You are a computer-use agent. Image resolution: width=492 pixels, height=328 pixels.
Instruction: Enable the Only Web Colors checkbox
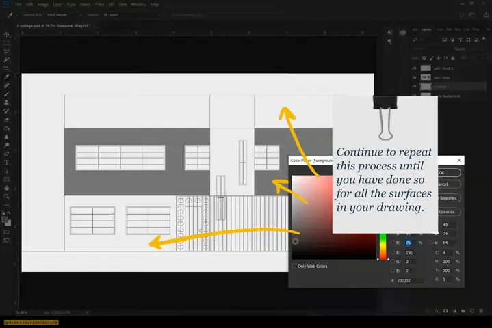(x=294, y=266)
